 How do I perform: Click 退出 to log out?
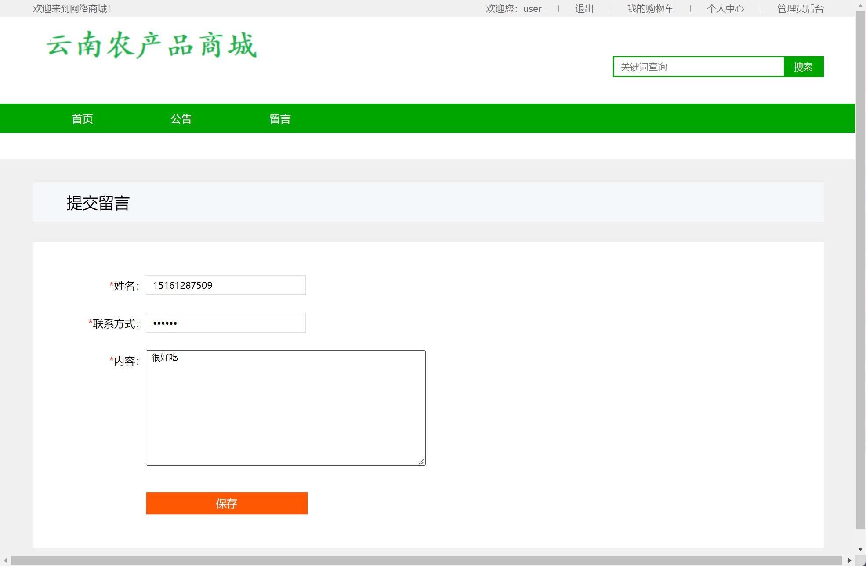[x=583, y=8]
